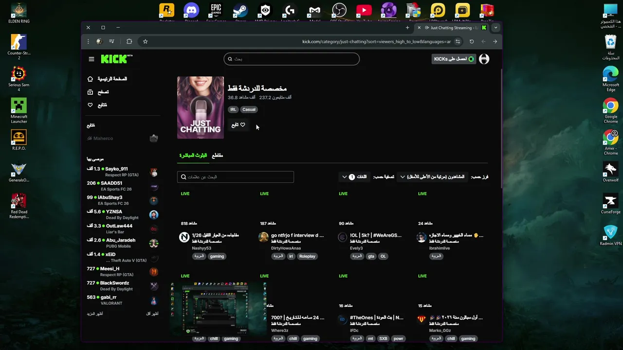This screenshot has height=350, width=623.
Task: Click the احصل على KICKs button
Action: click(454, 59)
